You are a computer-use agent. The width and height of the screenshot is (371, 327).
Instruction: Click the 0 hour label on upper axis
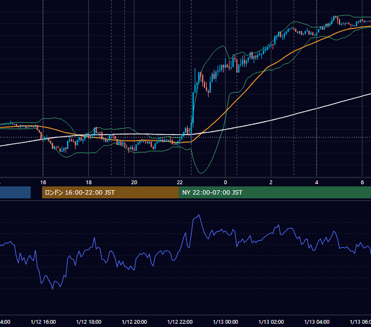pyautogui.click(x=225, y=182)
